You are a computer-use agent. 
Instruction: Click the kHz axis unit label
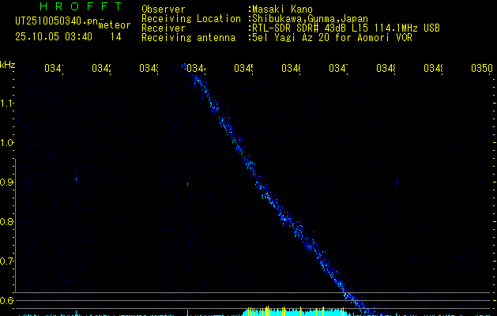[x=7, y=66]
